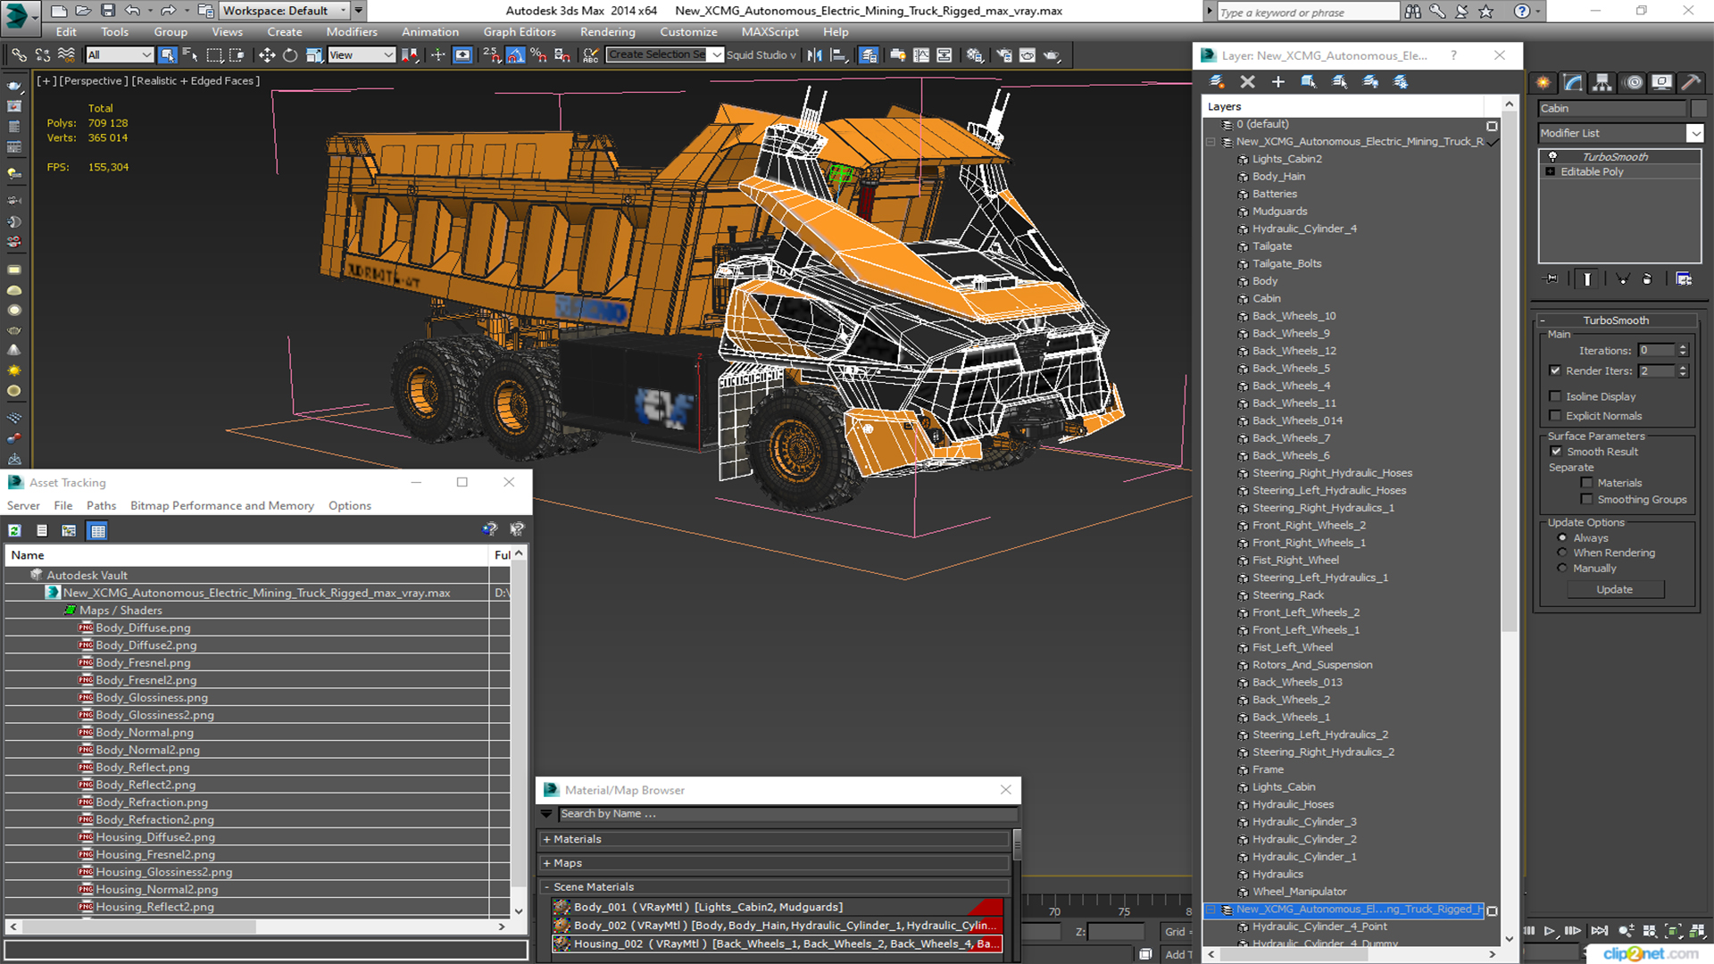Enable Isoline Display checkbox
Viewport: 1714px width, 964px height.
click(1555, 396)
